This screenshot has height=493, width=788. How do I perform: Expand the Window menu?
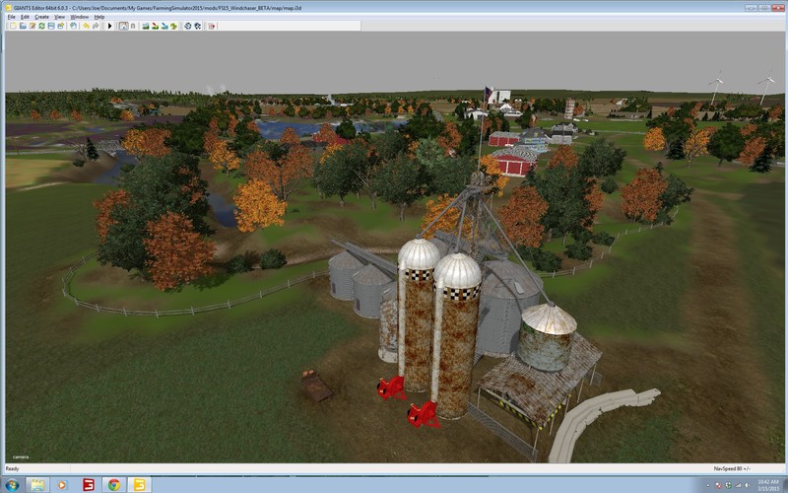80,17
